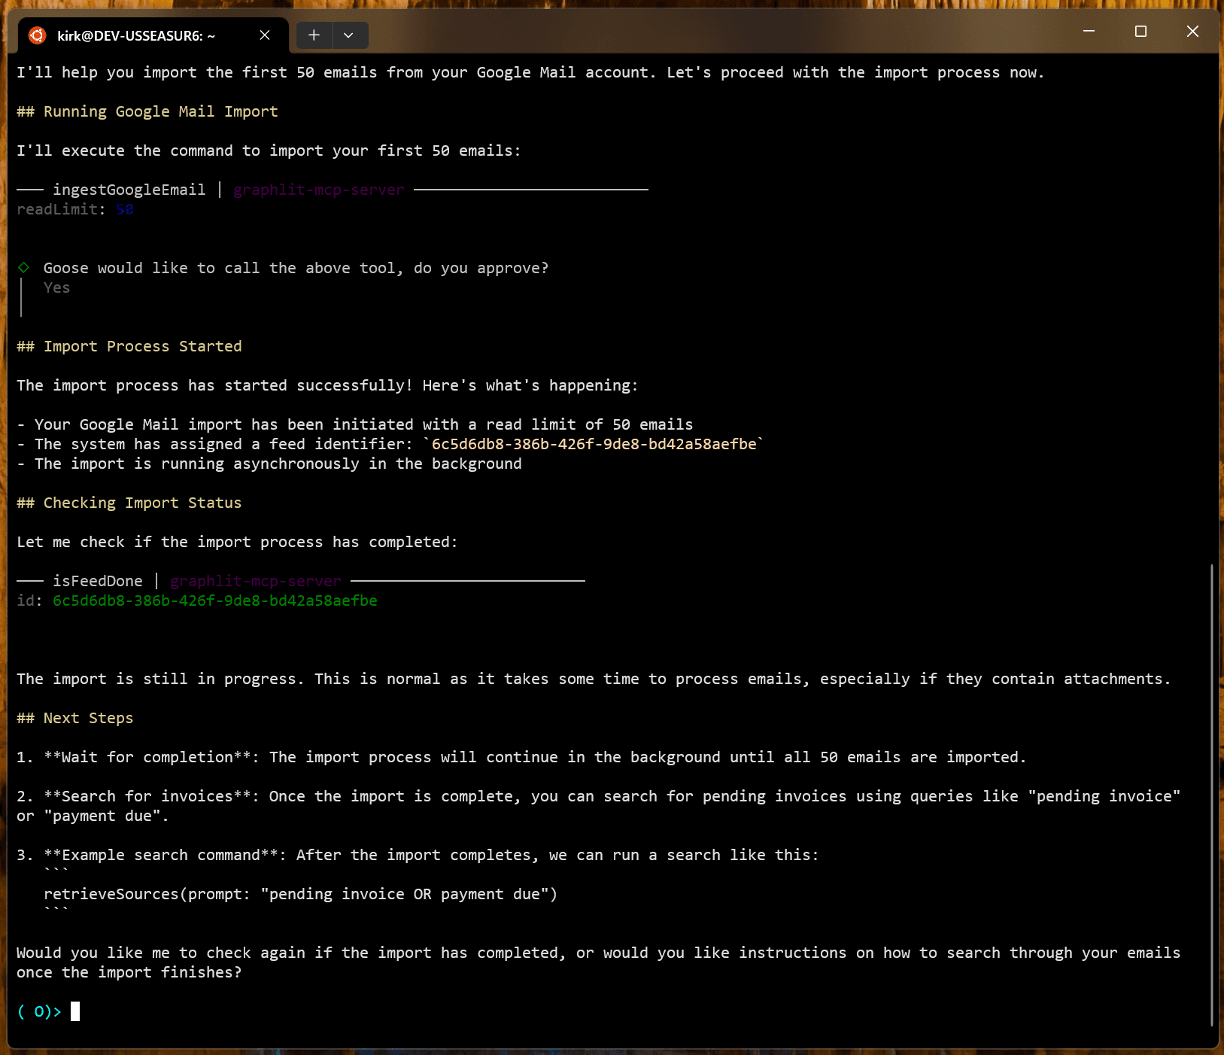Click the Ubuntu logo icon in the tab
The height and width of the screenshot is (1055, 1224).
click(x=37, y=35)
